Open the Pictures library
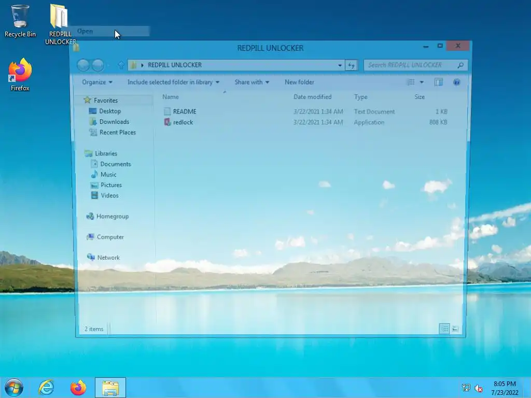This screenshot has width=531, height=398. pos(111,185)
